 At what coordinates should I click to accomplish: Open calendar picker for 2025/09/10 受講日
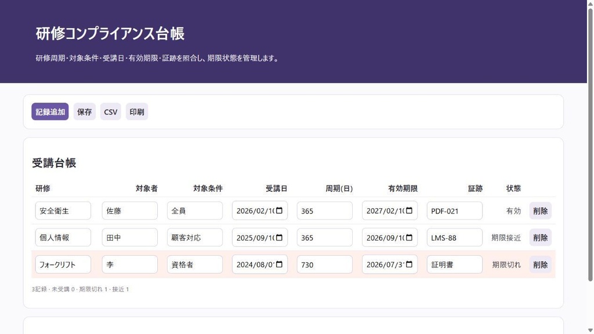279,237
